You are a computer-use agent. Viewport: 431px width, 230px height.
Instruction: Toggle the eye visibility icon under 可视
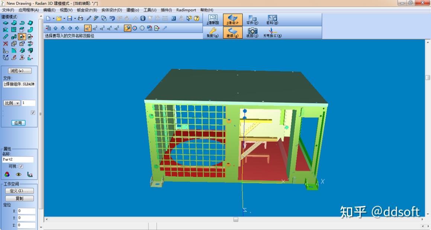click(x=19, y=174)
